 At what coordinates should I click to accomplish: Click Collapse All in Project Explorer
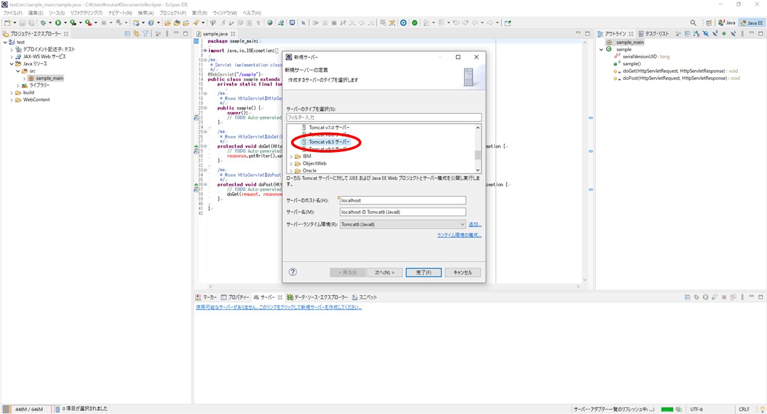point(127,34)
